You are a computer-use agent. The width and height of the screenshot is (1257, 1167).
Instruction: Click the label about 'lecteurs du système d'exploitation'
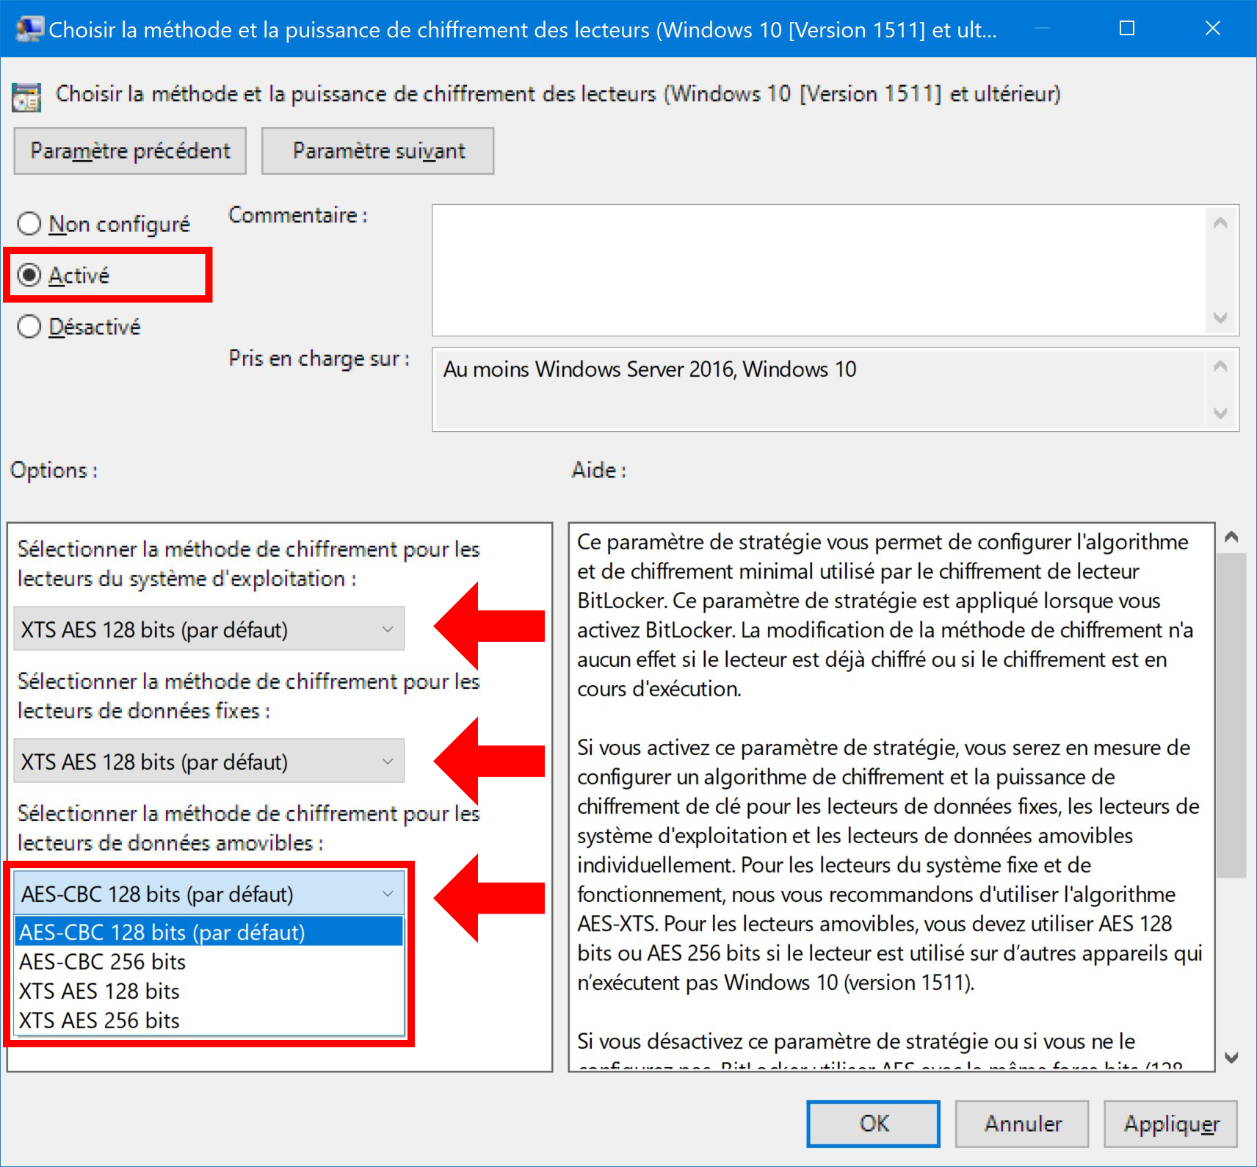(249, 564)
